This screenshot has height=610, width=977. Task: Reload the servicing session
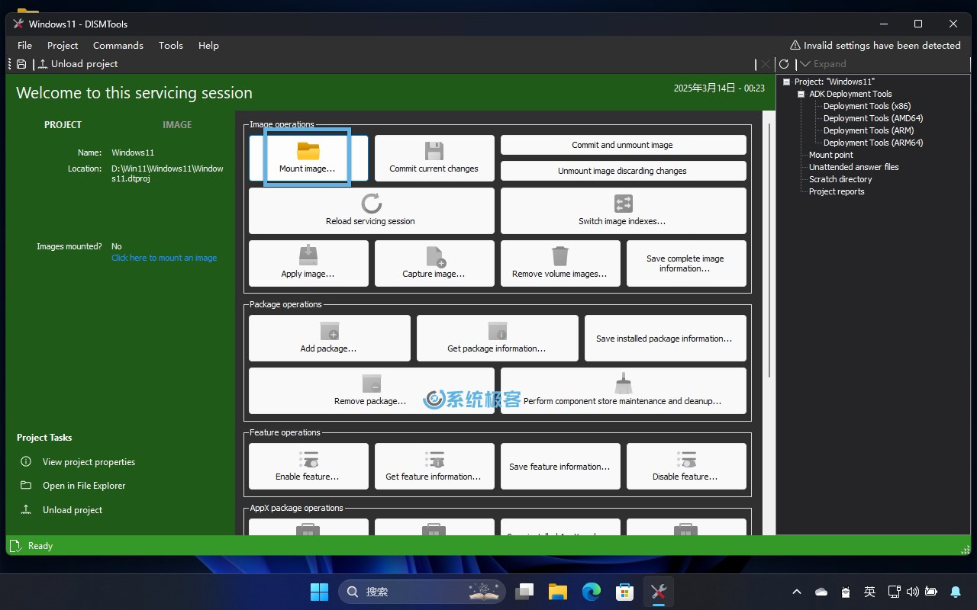(371, 210)
